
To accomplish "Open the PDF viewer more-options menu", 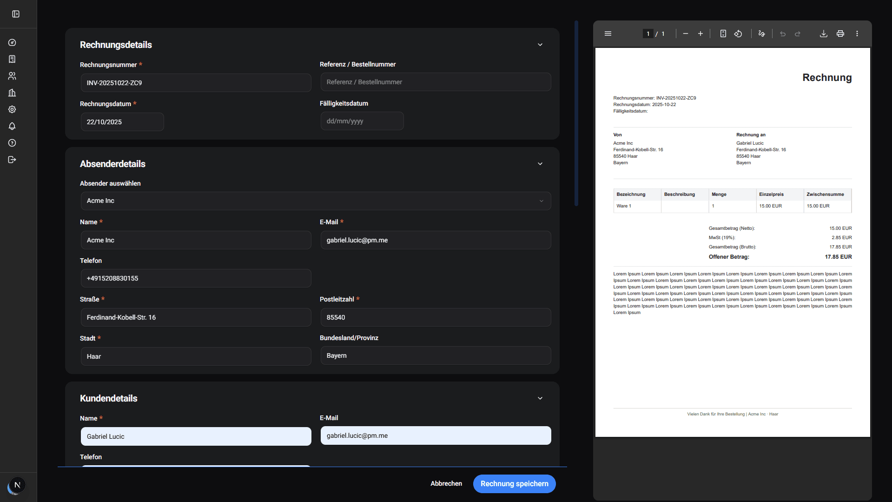I will pyautogui.click(x=858, y=33).
